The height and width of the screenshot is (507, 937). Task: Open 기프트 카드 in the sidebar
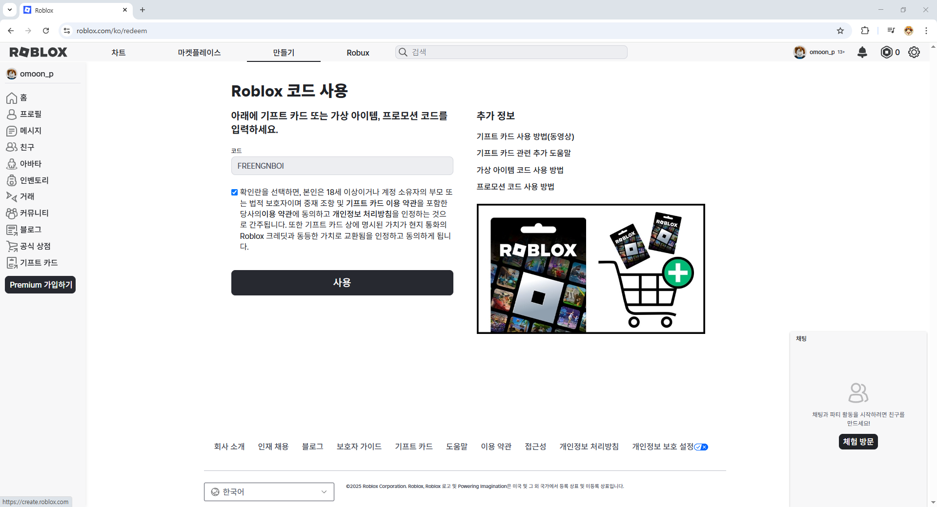[32, 263]
